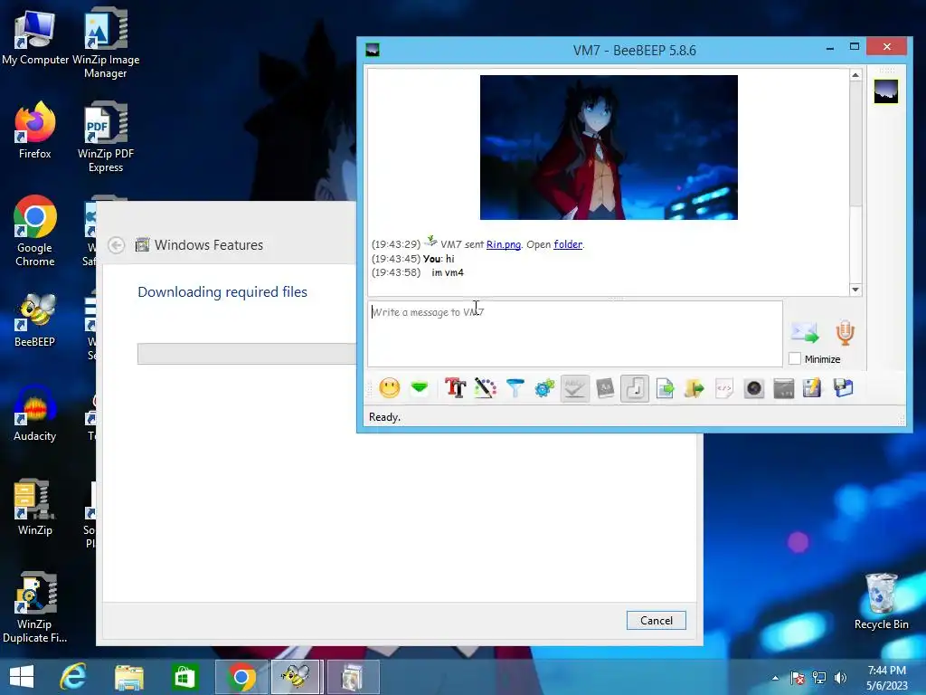Screen dimensions: 926x695
Task: Open Windows Store from taskbar
Action: [x=184, y=677]
